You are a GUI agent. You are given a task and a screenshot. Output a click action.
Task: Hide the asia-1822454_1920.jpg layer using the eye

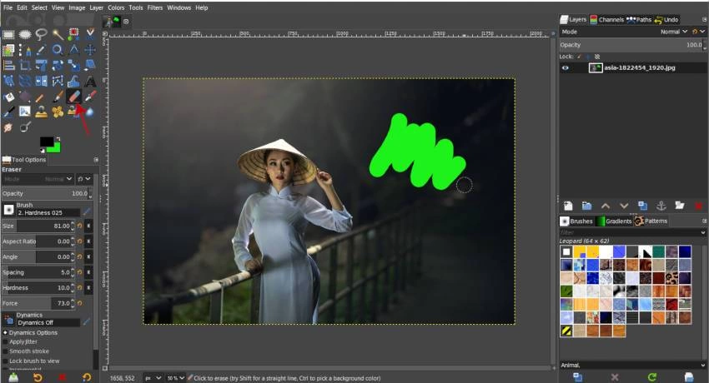(566, 68)
